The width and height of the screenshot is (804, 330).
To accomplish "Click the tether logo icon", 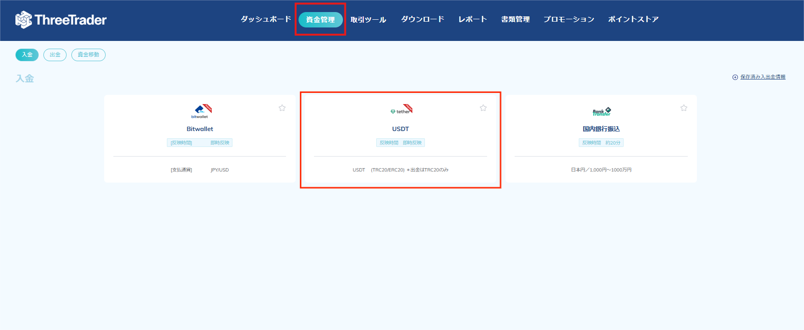I will pos(401,110).
